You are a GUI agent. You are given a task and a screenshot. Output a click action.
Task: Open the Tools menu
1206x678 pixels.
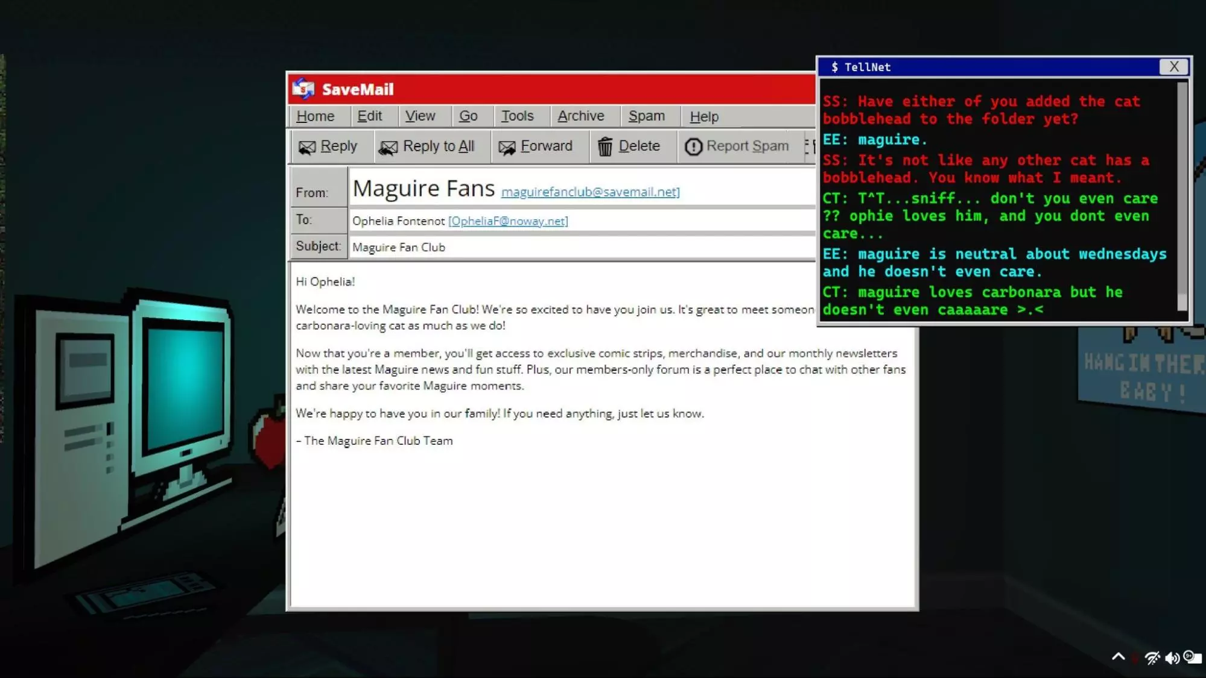[517, 116]
